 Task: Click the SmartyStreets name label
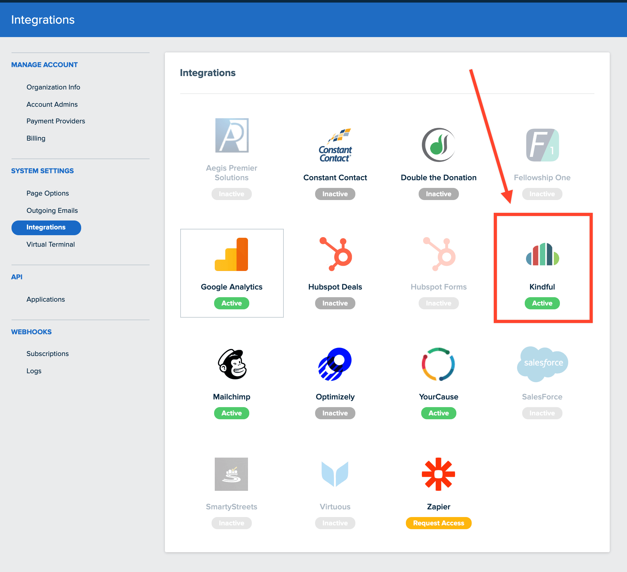pos(232,507)
